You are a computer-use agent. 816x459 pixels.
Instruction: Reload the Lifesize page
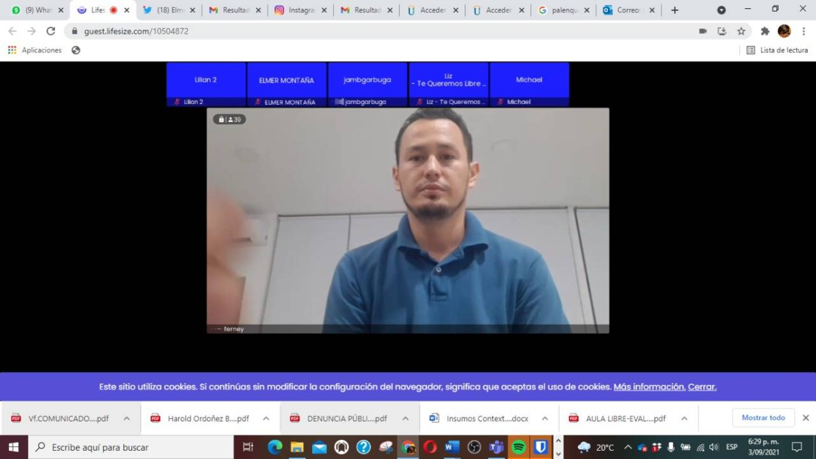pyautogui.click(x=50, y=31)
